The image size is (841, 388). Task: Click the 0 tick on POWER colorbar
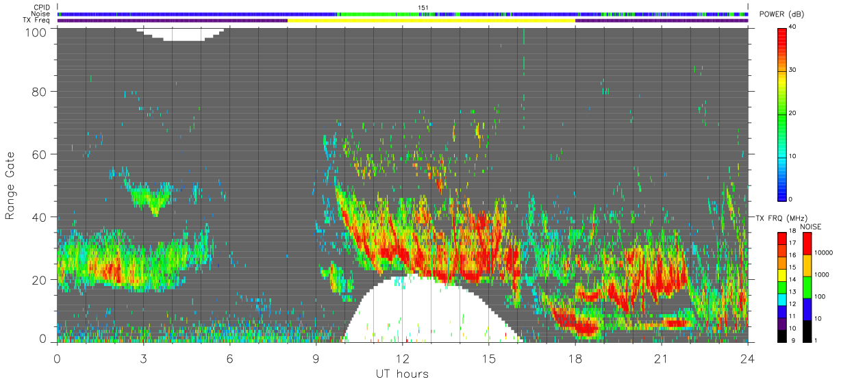click(x=791, y=199)
